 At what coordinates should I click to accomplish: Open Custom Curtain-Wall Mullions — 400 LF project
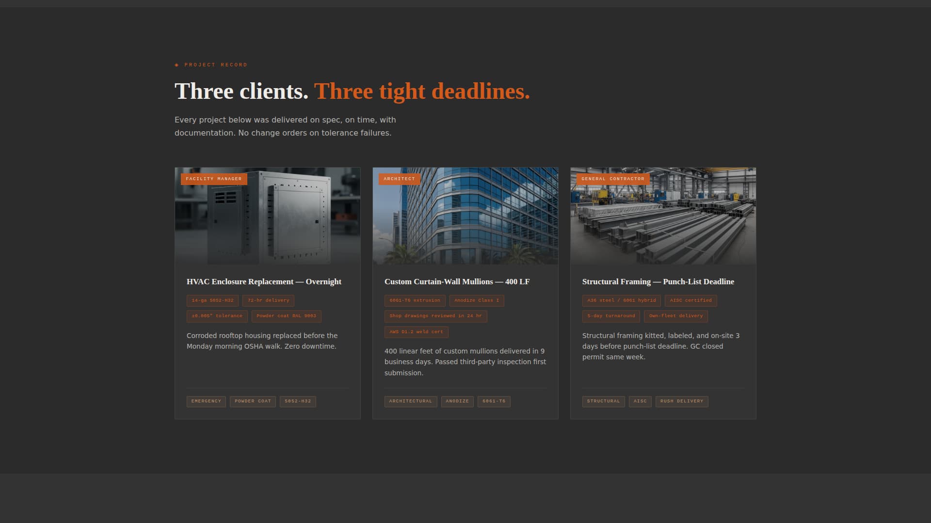click(457, 281)
